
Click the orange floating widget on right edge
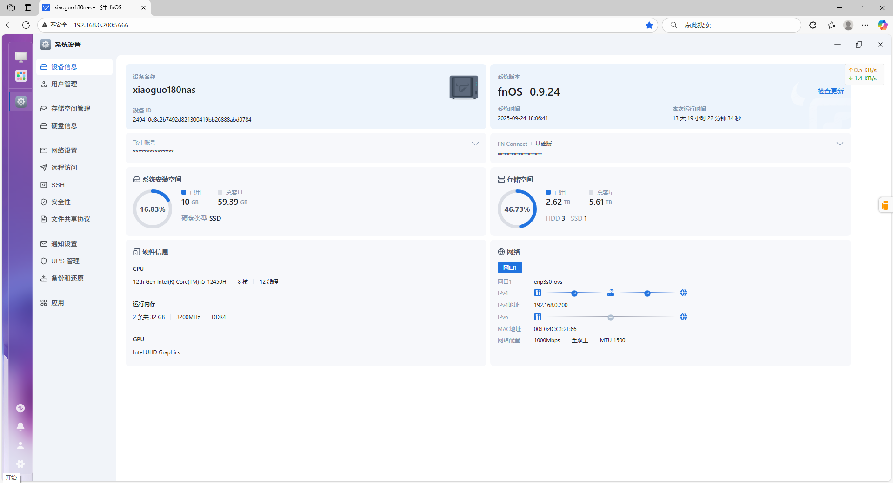tap(885, 205)
